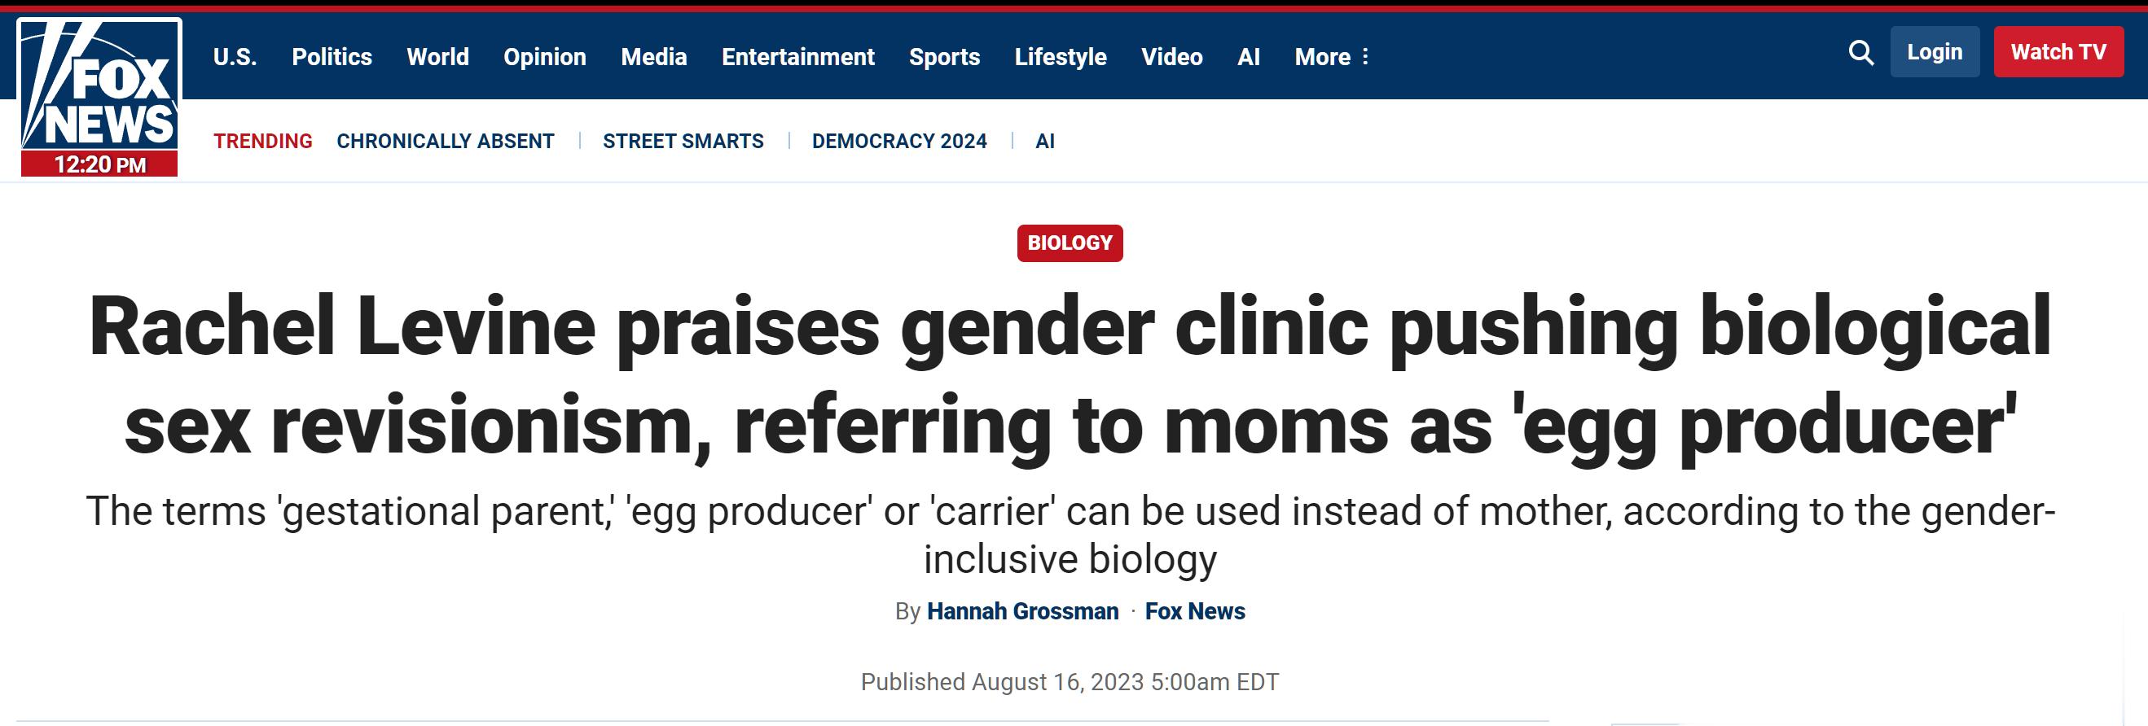Open the World section
The height and width of the screenshot is (726, 2148).
437,57
